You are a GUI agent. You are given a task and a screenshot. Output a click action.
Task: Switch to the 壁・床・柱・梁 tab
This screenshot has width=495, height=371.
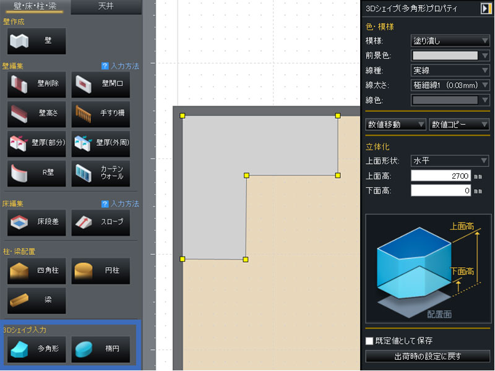coord(35,7)
